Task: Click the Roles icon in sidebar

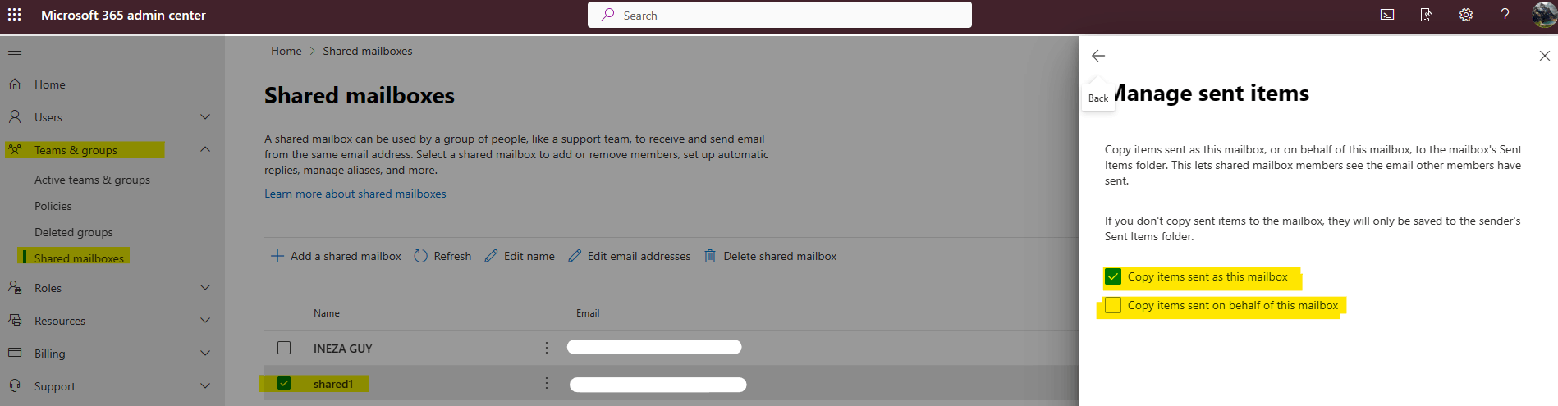Action: (15, 287)
